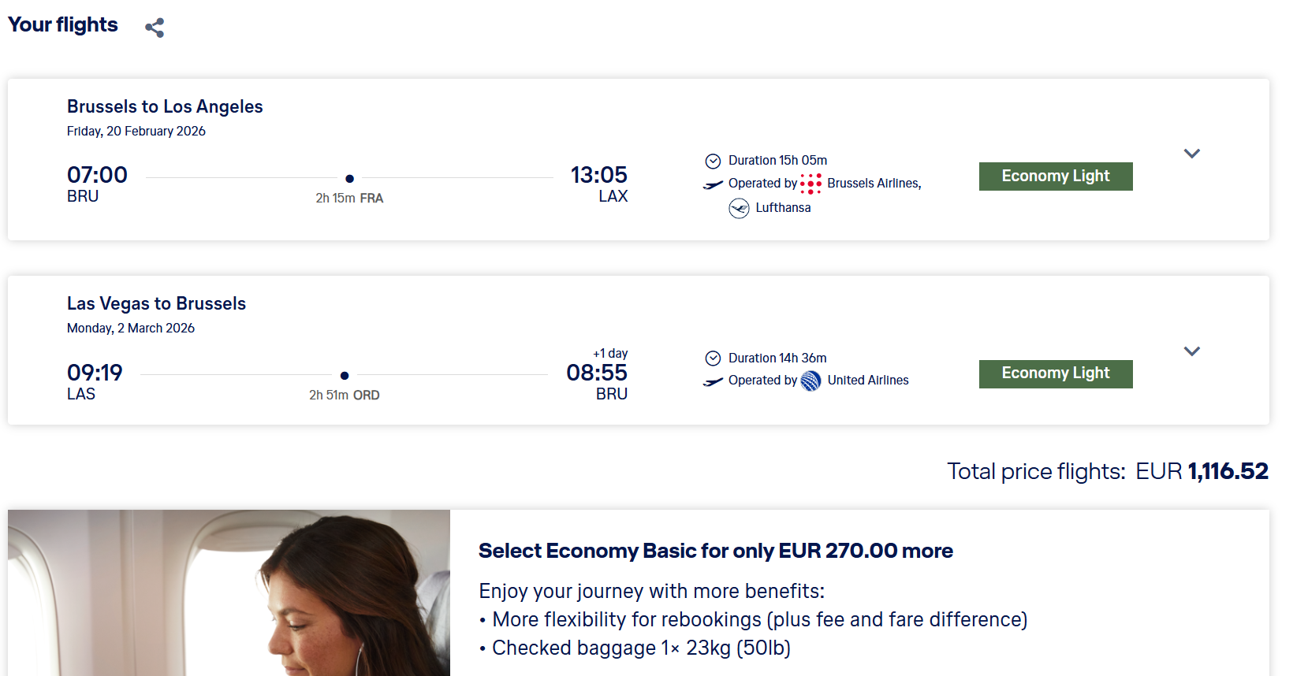Expand the Las Vegas to Brussels flight details

1191,351
